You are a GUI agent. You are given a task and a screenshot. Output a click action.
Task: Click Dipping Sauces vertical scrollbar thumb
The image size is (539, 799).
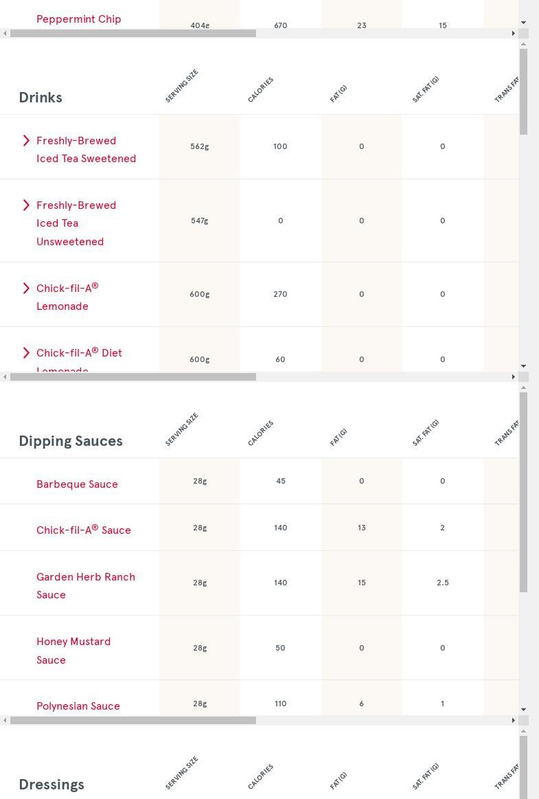[x=523, y=492]
